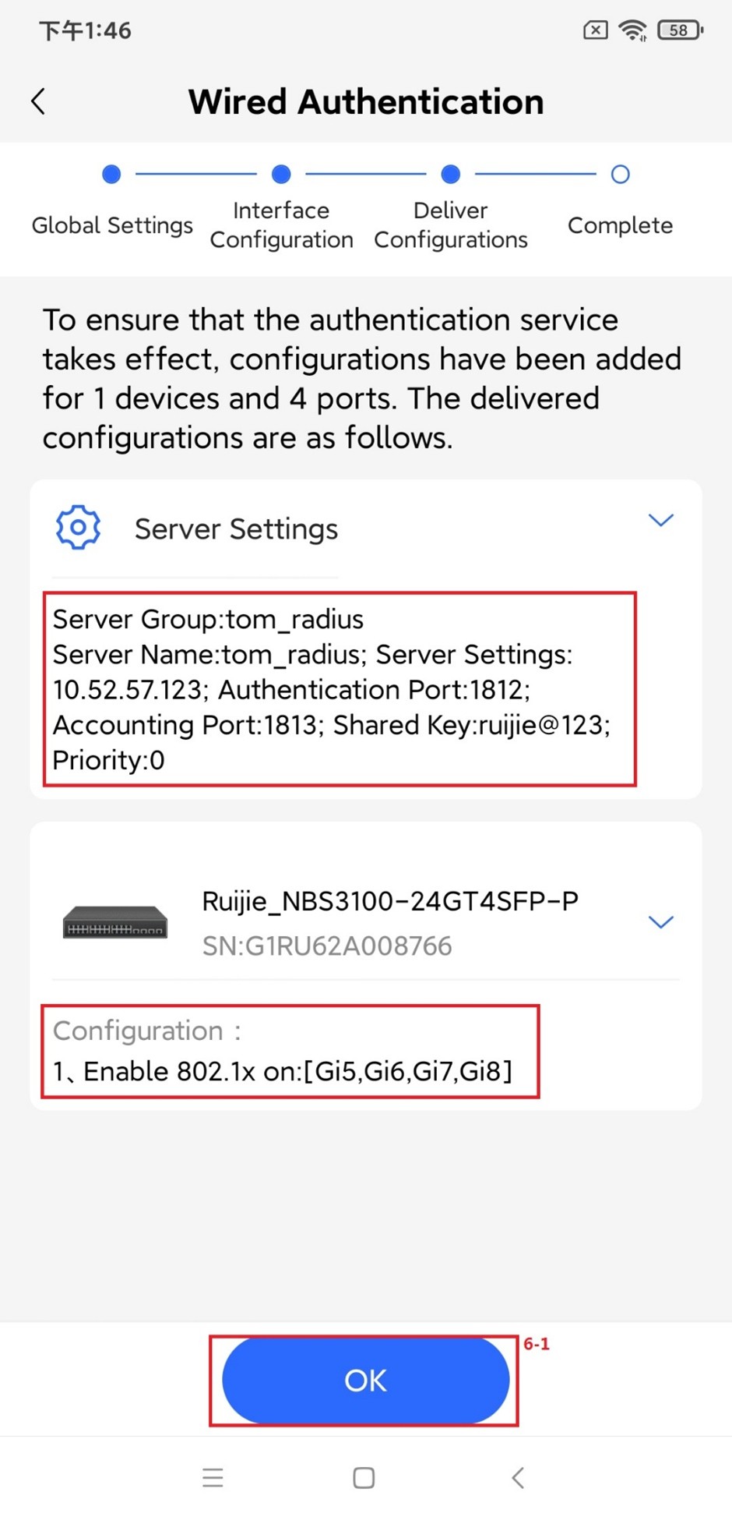Go to the Deliver Configurations step label
Image resolution: width=732 pixels, height=1524 pixels.
[451, 225]
